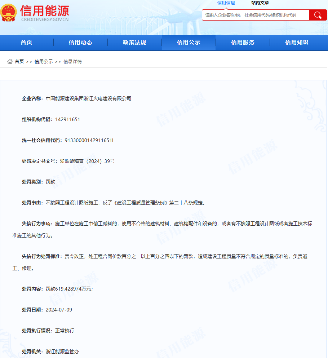Viewport: 328px width, 358px height.
Task: Click the company name 中国能源建设集团浙江火电建设有限公司
Action: [x=88, y=98]
